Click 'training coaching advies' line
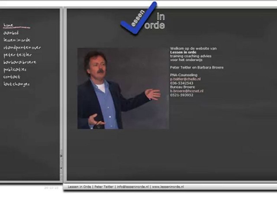Viewport: 277px width, 208px height. pyautogui.click(x=191, y=56)
